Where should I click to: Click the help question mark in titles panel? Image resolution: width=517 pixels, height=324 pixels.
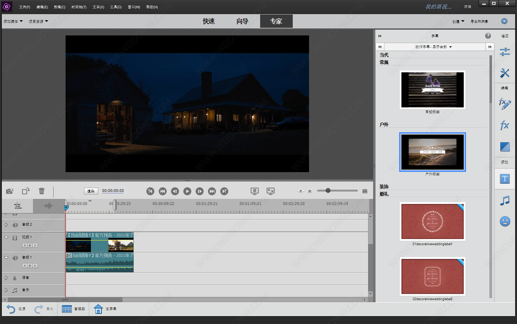pos(488,35)
